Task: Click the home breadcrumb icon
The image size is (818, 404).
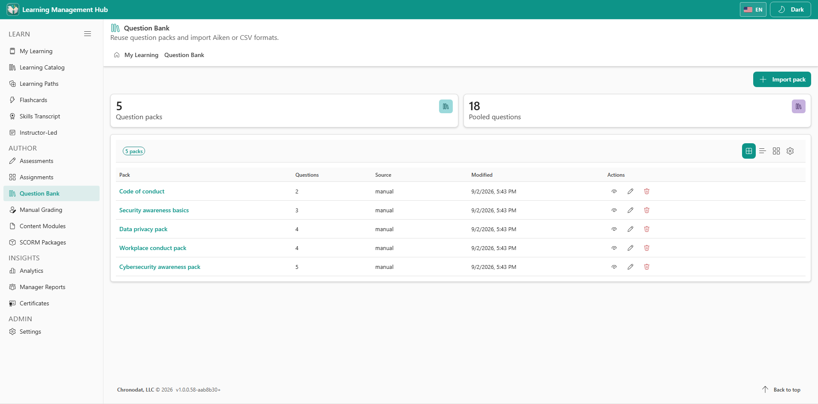Action: [117, 55]
